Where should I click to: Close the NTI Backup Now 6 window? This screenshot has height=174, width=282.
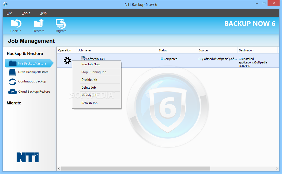click(x=273, y=3)
